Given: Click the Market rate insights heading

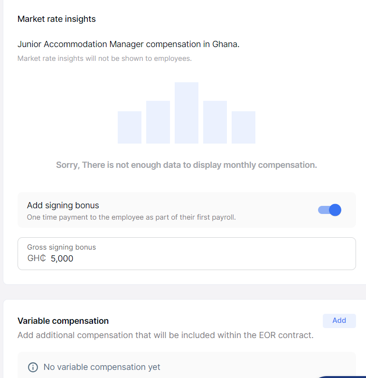Looking at the screenshot, I should pyautogui.click(x=56, y=19).
